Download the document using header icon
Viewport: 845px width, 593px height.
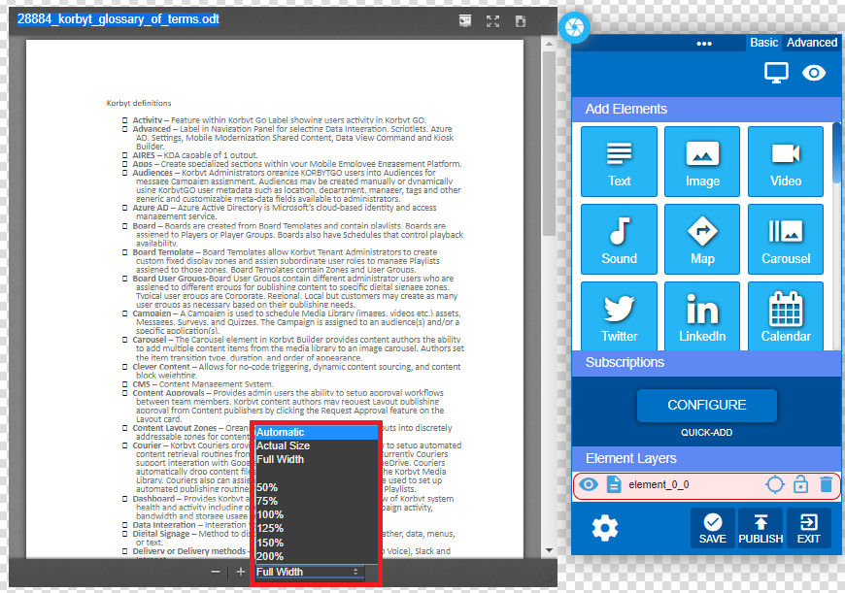520,21
